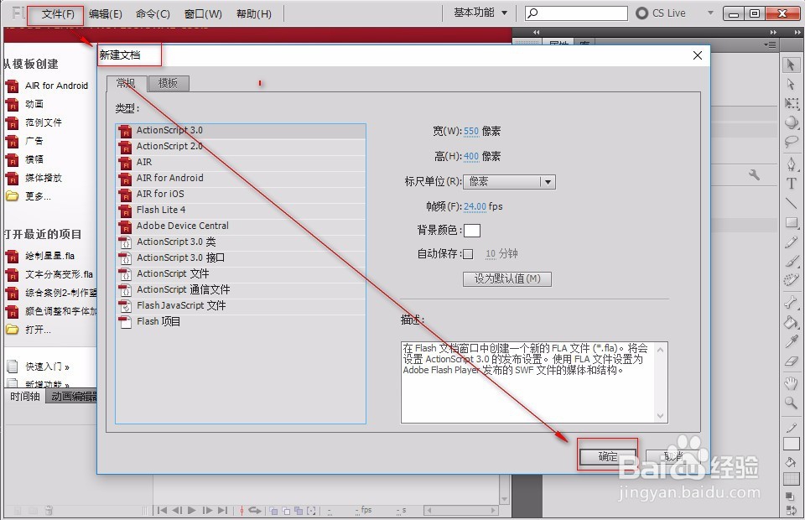Select the Eraser tool

pyautogui.click(x=791, y=361)
